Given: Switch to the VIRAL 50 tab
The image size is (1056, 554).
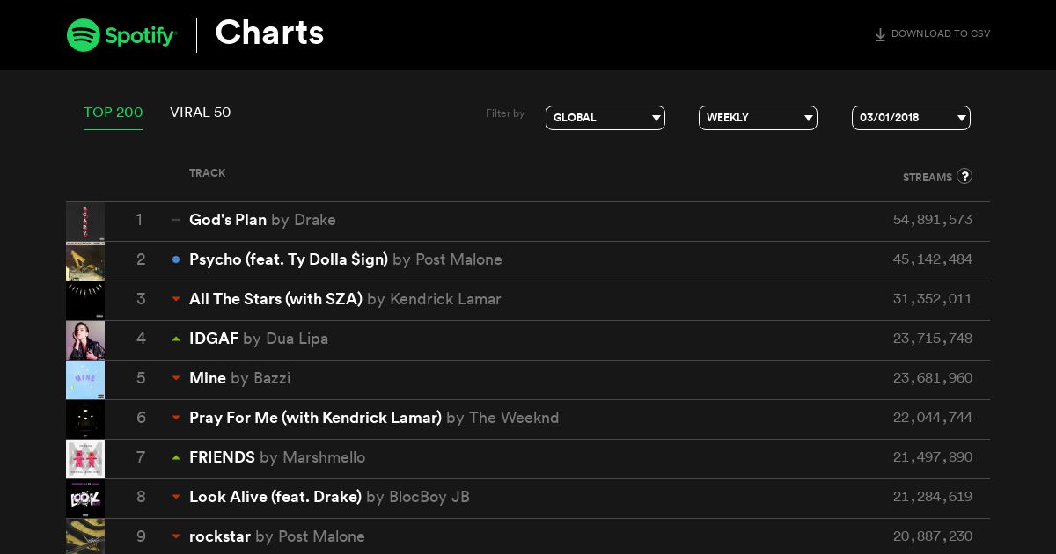Looking at the screenshot, I should coord(201,113).
